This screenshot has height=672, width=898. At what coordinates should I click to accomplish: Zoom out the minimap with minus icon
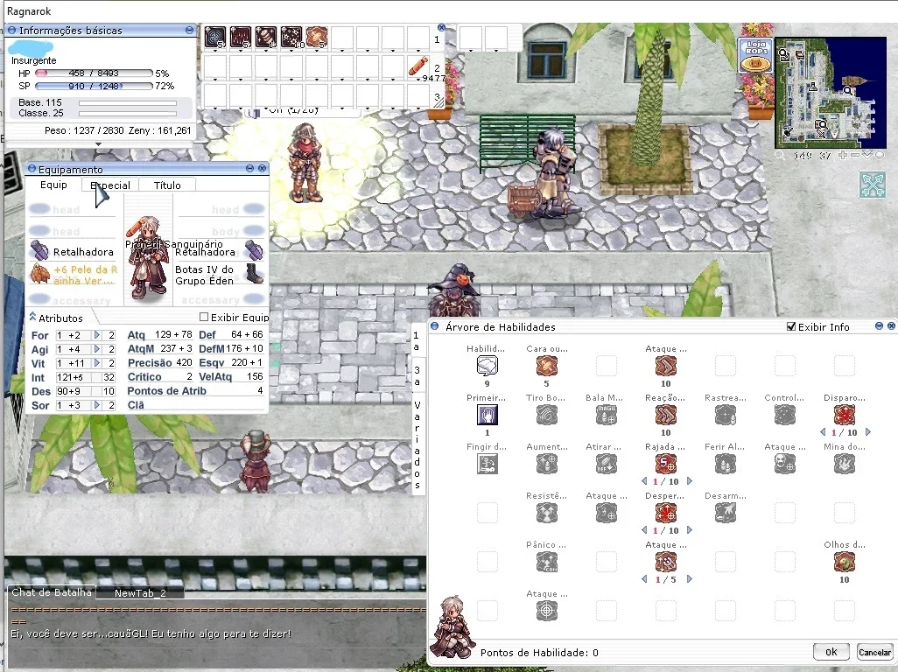click(x=855, y=155)
